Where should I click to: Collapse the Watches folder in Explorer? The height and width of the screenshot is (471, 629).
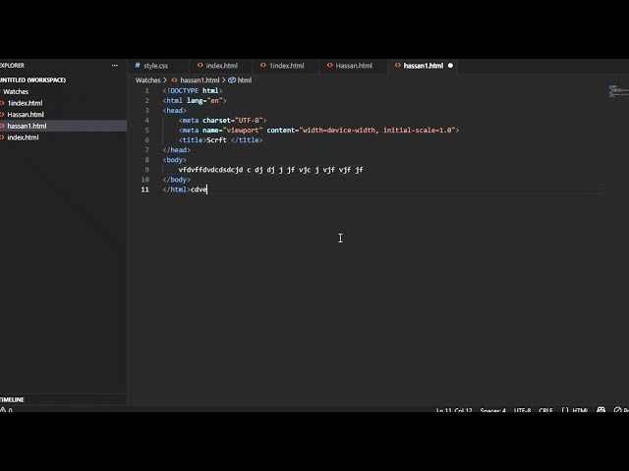coord(16,91)
